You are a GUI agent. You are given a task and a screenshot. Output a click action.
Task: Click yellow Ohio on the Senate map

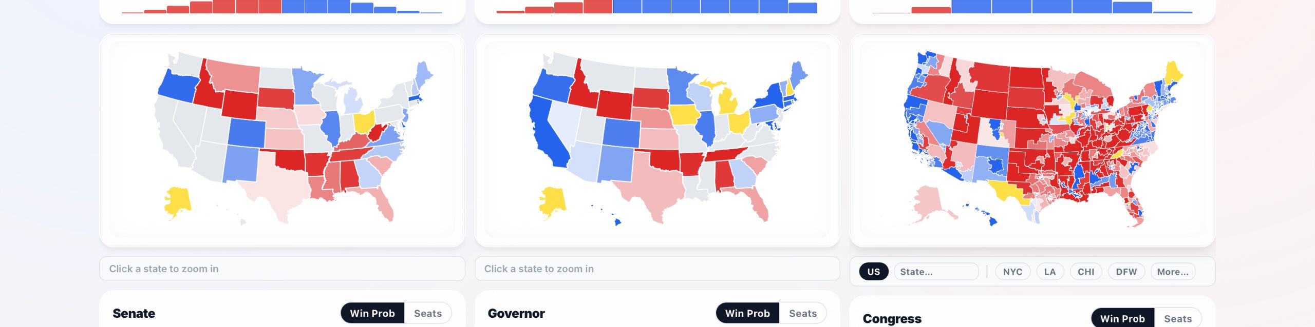click(364, 122)
